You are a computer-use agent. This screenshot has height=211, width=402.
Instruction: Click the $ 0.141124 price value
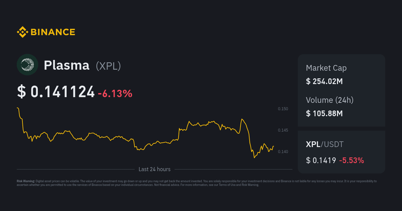[x=56, y=92]
